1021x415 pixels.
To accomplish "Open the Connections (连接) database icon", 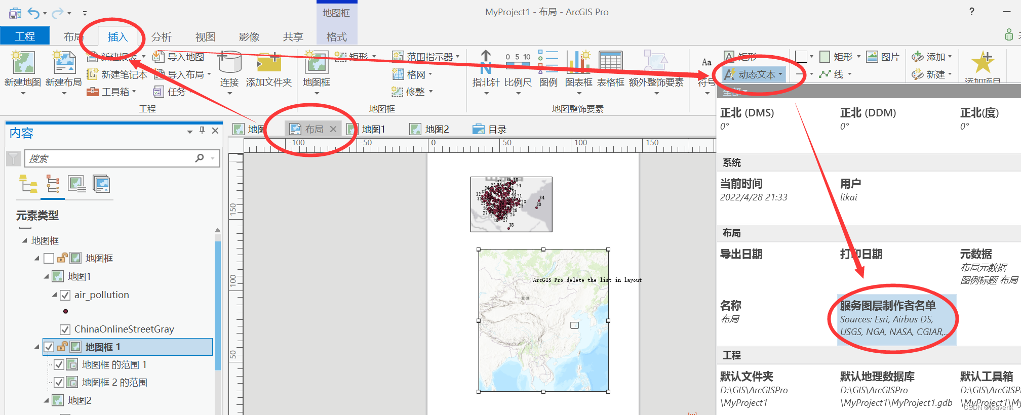I will tap(229, 62).
